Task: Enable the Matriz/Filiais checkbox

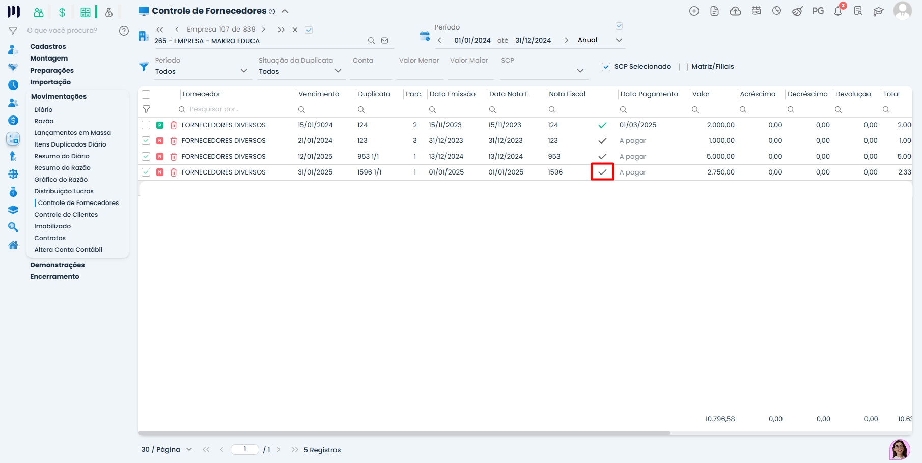Action: [683, 67]
